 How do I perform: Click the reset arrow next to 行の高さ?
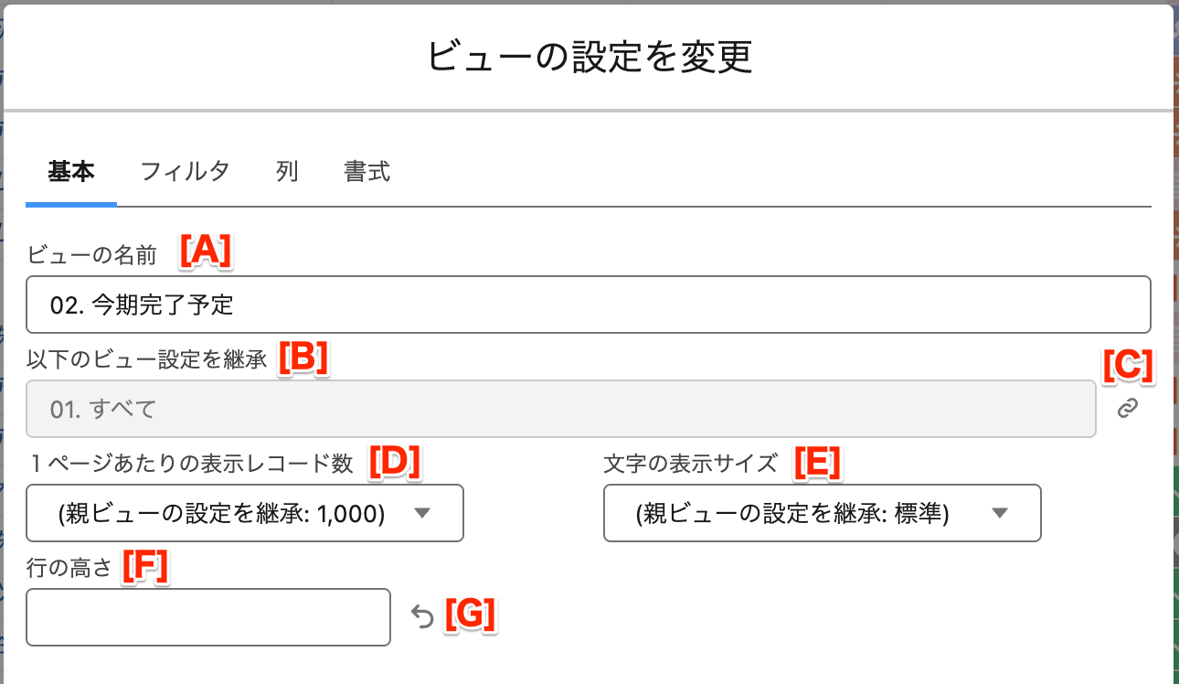click(421, 618)
